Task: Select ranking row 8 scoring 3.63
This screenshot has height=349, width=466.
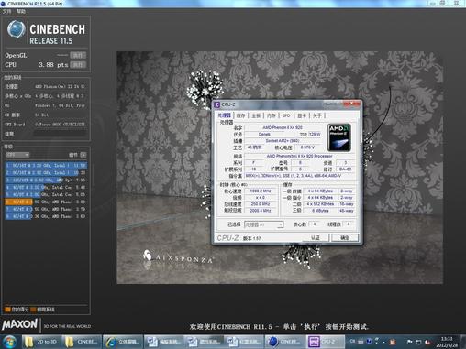Action: pyautogui.click(x=46, y=216)
